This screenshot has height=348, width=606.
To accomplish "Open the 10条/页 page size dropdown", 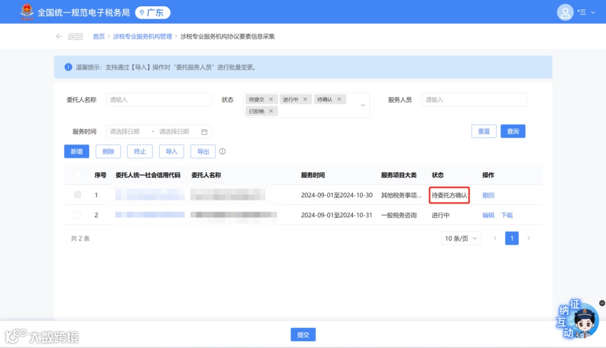I will [x=461, y=238].
